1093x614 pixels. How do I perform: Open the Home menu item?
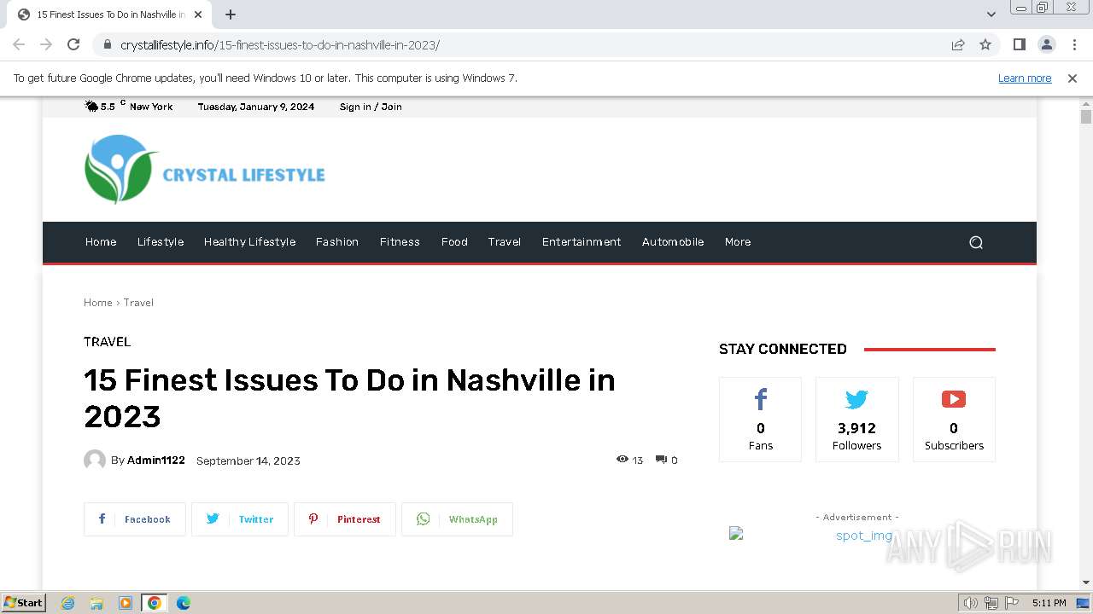point(101,242)
